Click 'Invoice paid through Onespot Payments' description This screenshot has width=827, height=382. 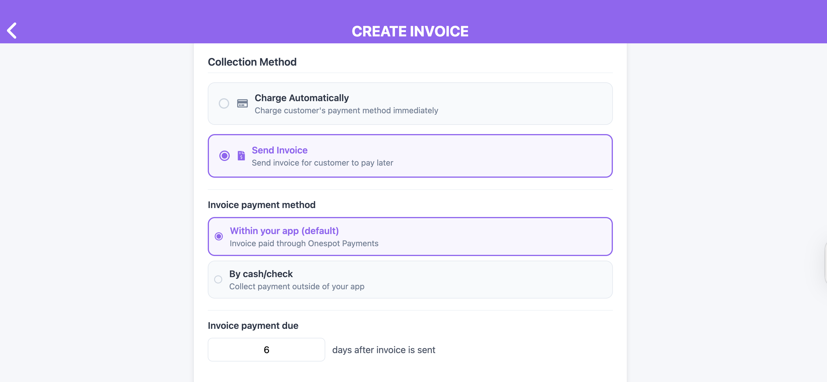304,244
